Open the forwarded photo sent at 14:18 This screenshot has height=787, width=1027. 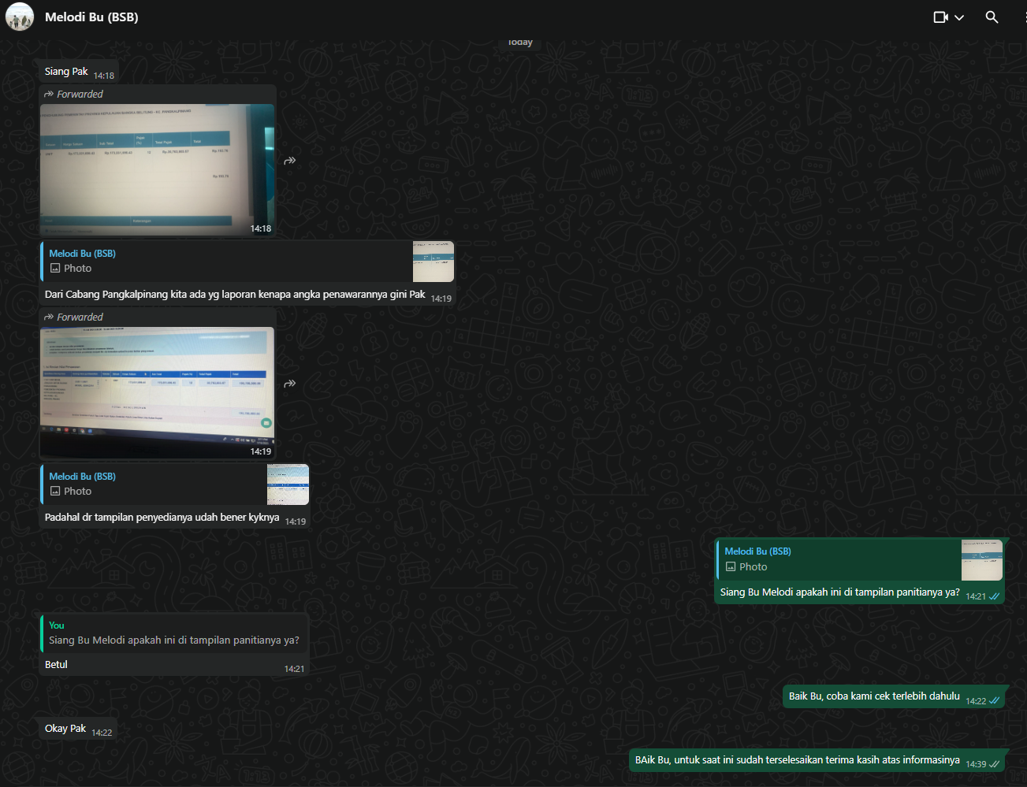point(157,169)
